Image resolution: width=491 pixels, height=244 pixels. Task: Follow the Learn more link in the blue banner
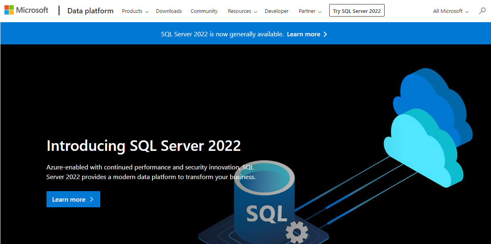(x=307, y=34)
